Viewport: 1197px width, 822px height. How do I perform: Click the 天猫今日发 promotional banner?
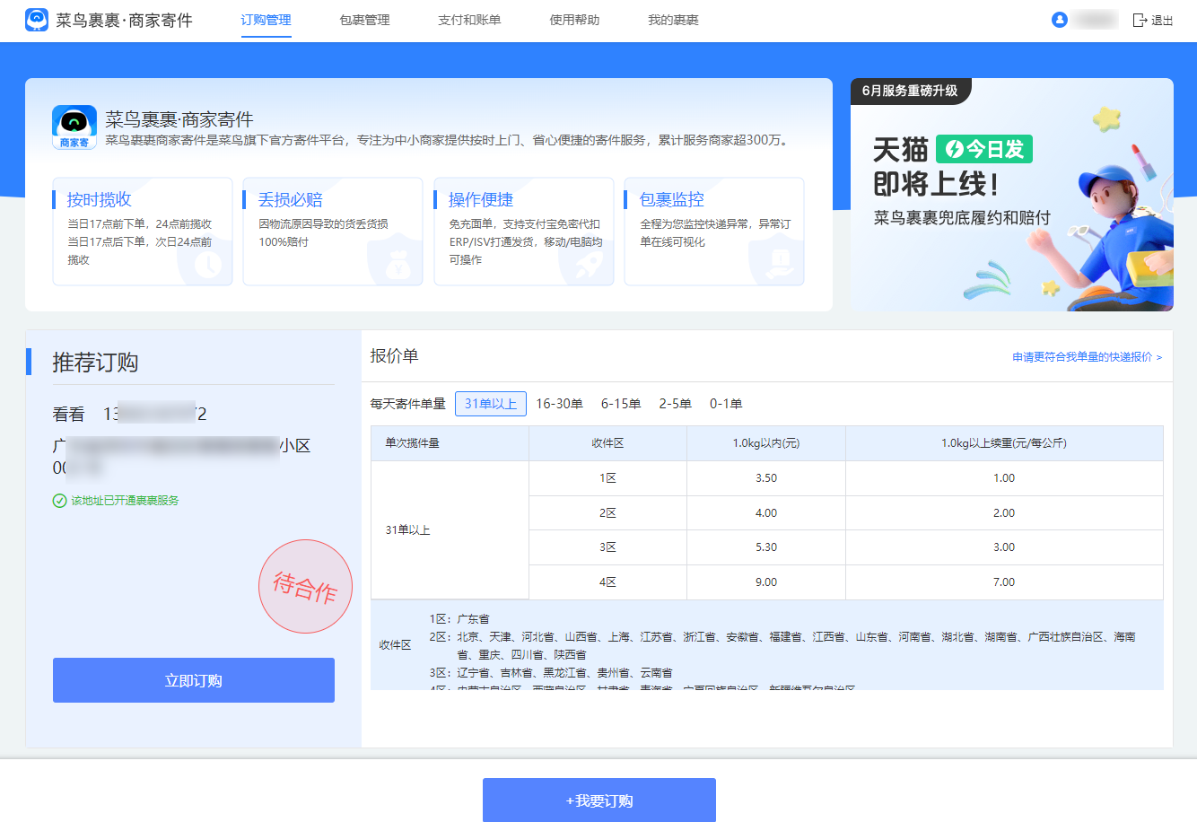(x=1012, y=195)
